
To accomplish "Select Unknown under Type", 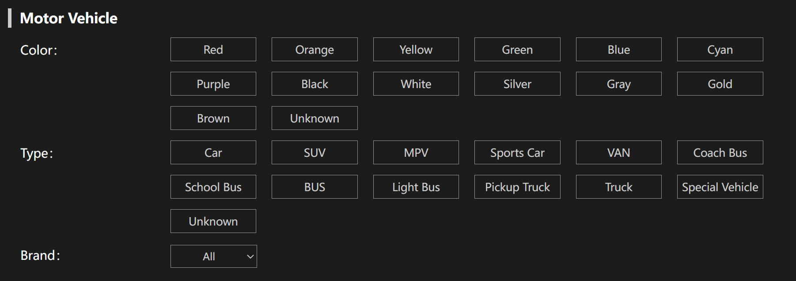I will click(213, 221).
